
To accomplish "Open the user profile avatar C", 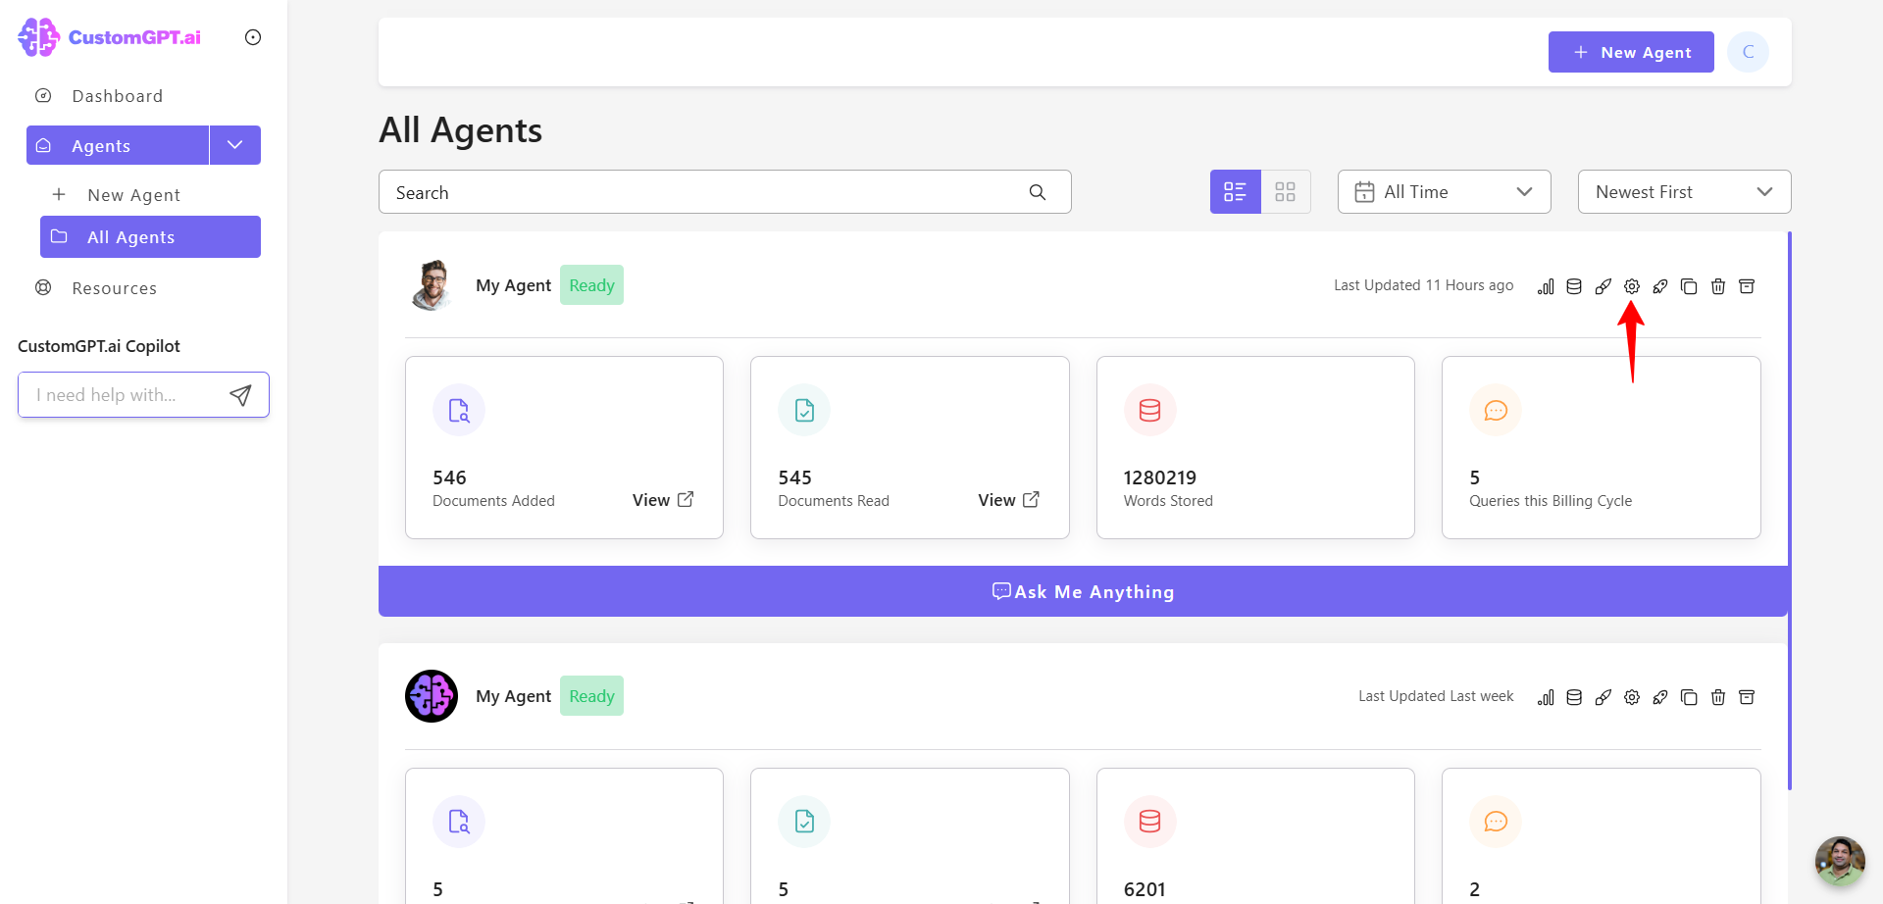I will (x=1748, y=52).
